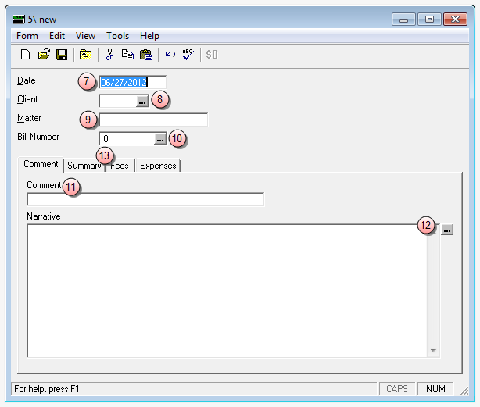Viewport: 480px width, 407px height.
Task: Open the Form menu
Action: click(27, 36)
